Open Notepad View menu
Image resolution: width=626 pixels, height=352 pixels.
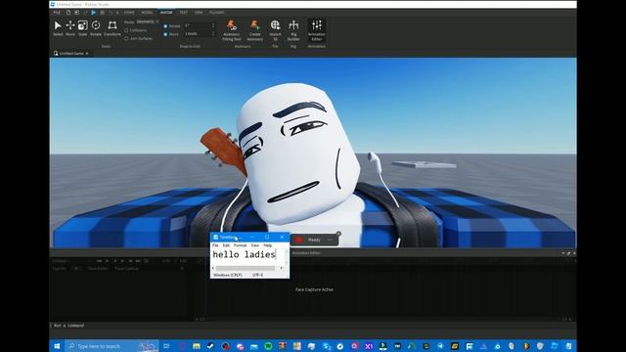pos(254,245)
